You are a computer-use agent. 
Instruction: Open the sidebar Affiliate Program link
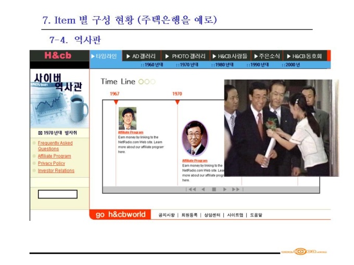[x=54, y=156]
